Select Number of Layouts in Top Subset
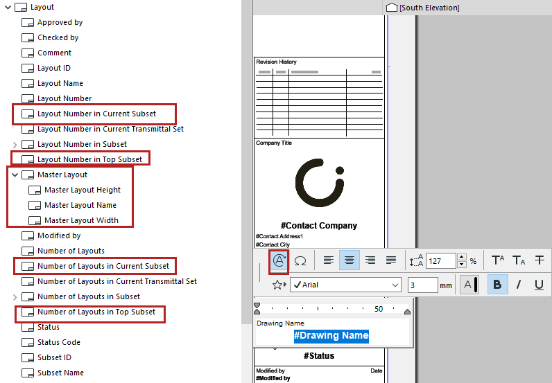 pyautogui.click(x=96, y=312)
